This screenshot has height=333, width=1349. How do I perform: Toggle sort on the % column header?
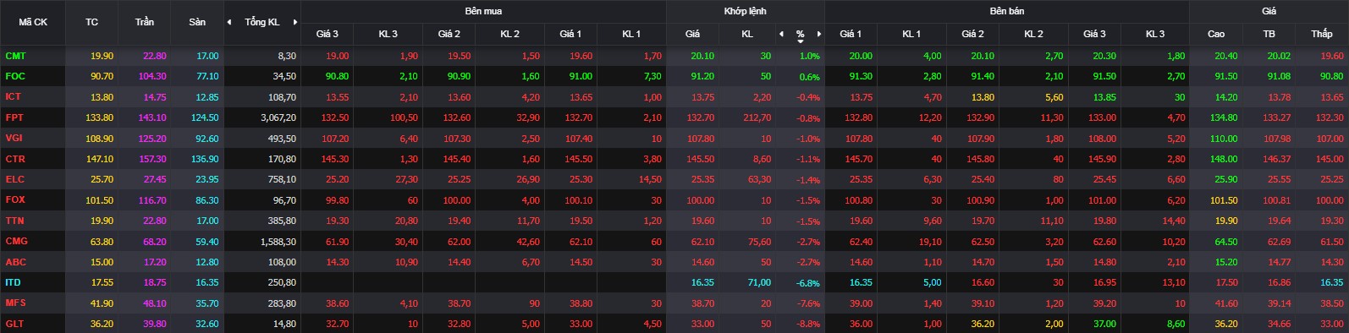pos(800,35)
